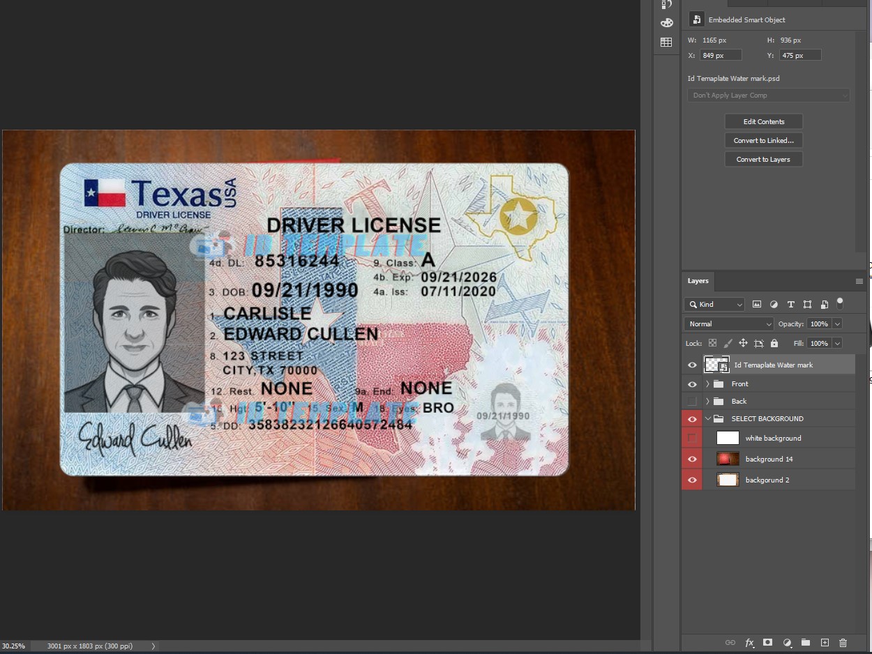Open the Fill slider arrow
The width and height of the screenshot is (872, 654).
(837, 344)
